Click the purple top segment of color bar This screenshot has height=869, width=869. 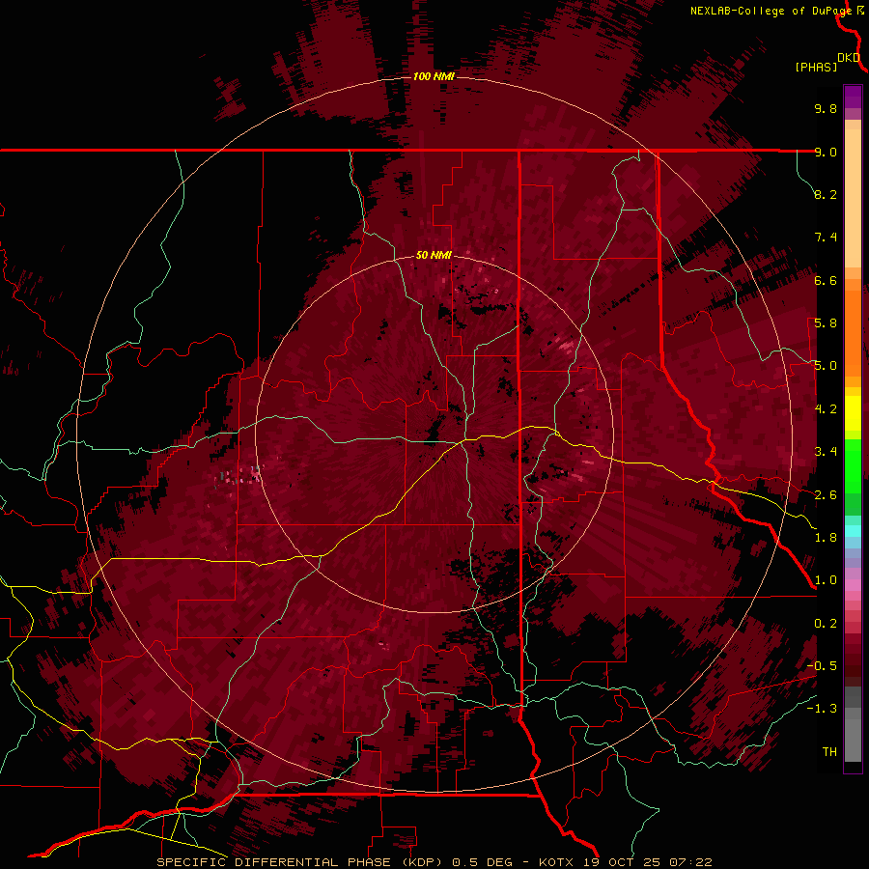click(x=853, y=97)
